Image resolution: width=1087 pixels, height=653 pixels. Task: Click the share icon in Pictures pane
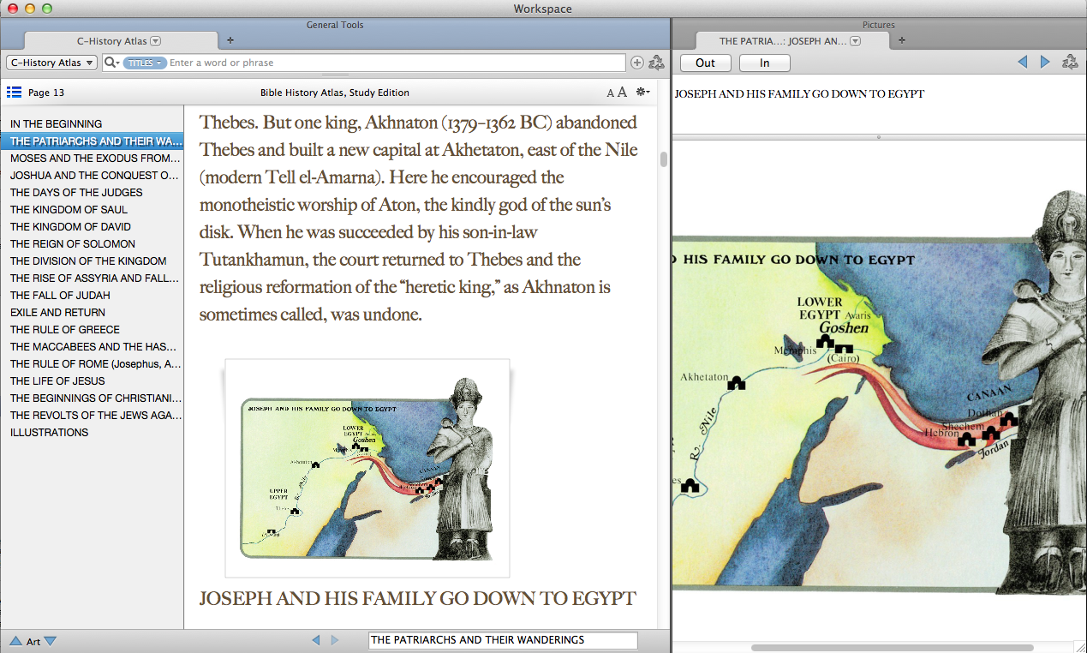tap(1070, 63)
